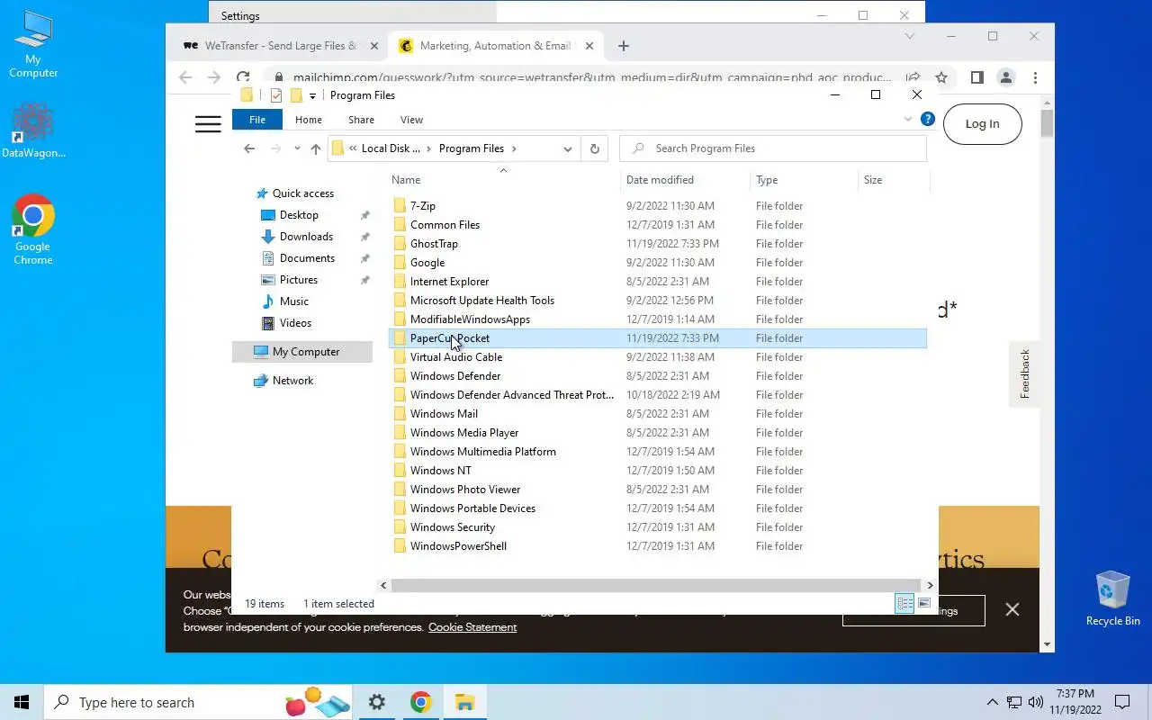Open the File menu

[x=257, y=120]
